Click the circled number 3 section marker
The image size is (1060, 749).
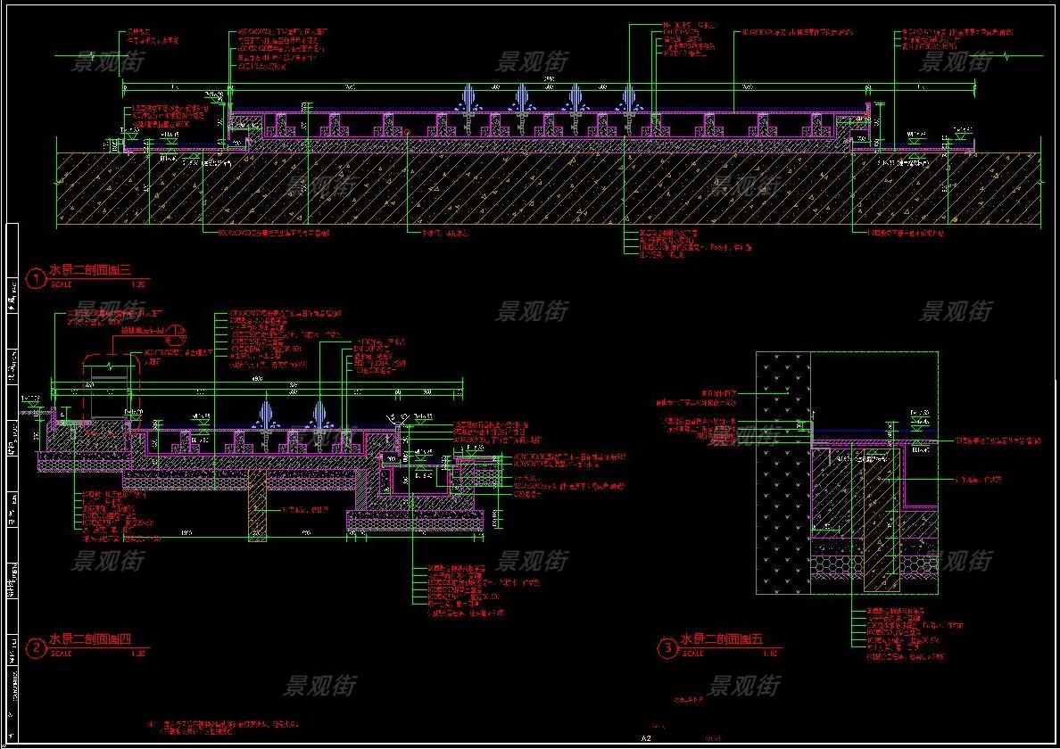point(667,649)
